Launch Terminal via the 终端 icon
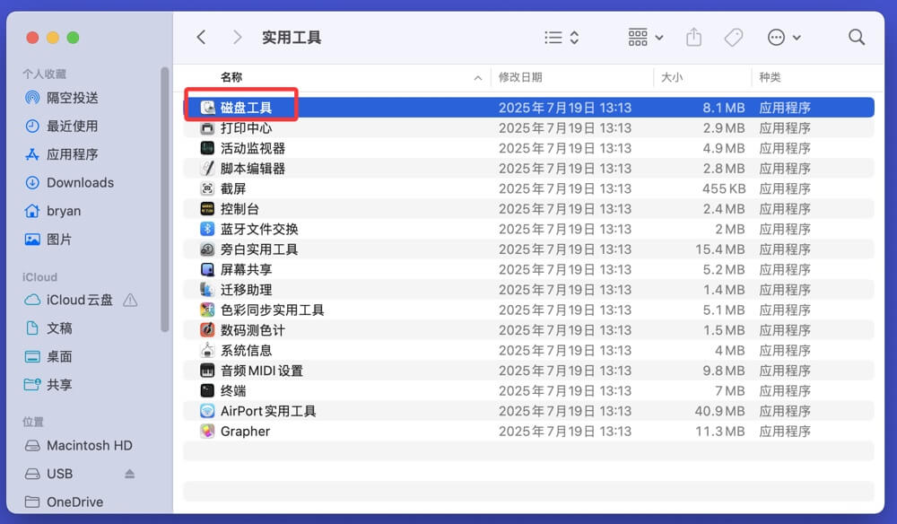897x524 pixels. coord(205,390)
